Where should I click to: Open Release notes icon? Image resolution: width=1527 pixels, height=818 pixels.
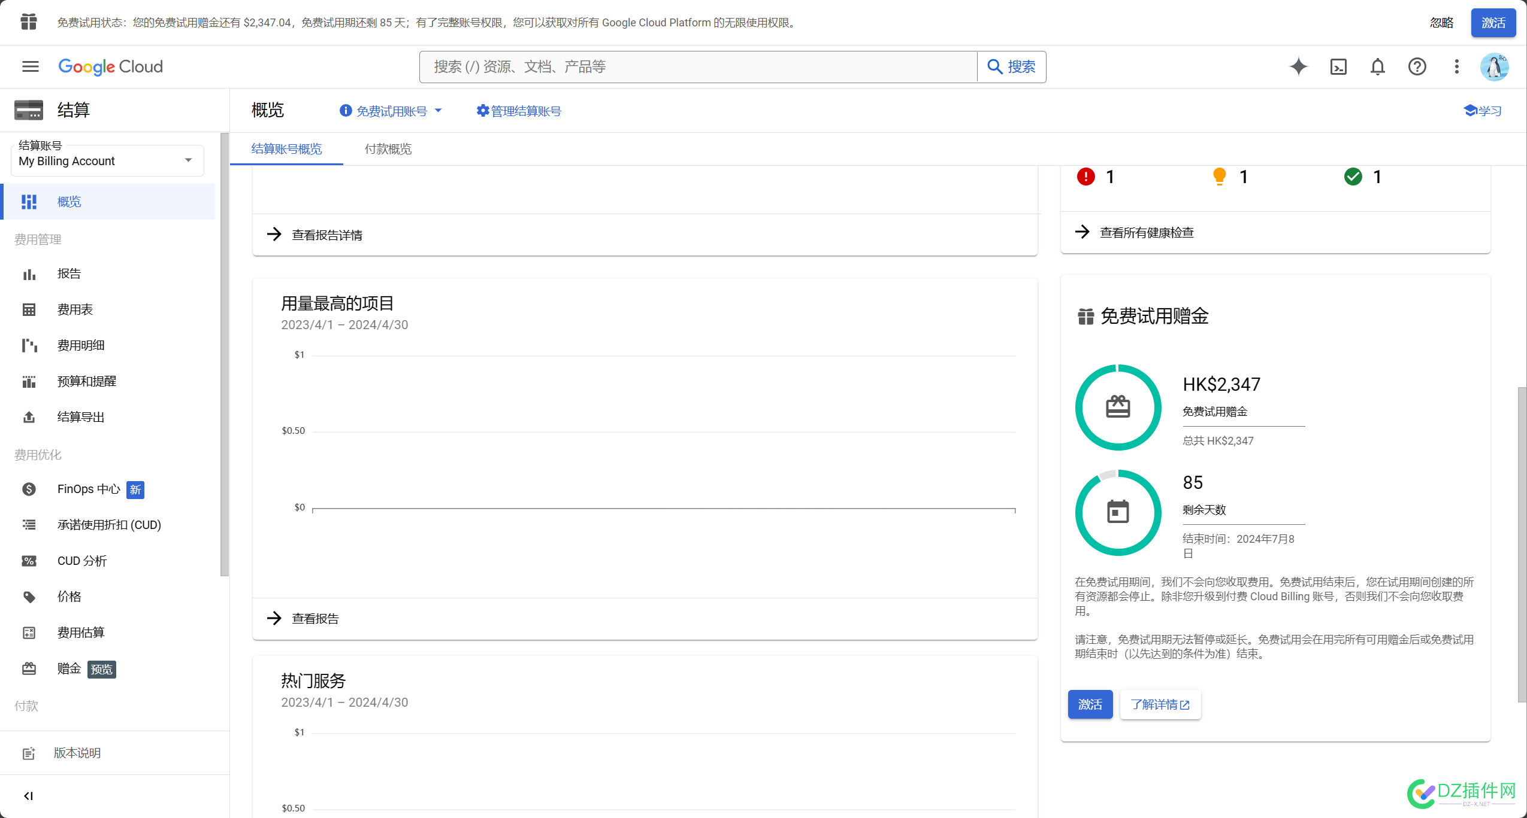point(29,753)
